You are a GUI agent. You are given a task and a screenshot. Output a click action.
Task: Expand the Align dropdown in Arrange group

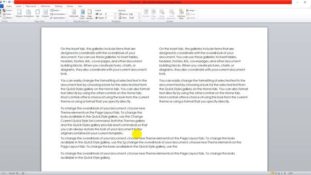(191, 10)
